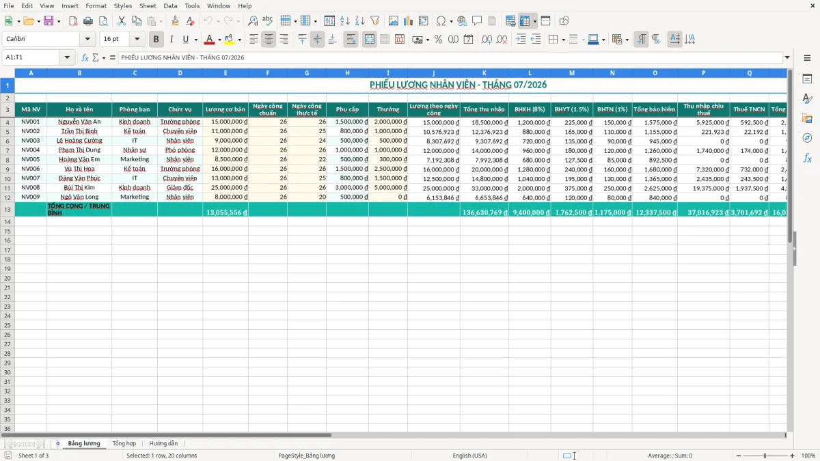The width and height of the screenshot is (820, 461).
Task: Toggle Freeze Rows and Columns
Action: (525, 21)
